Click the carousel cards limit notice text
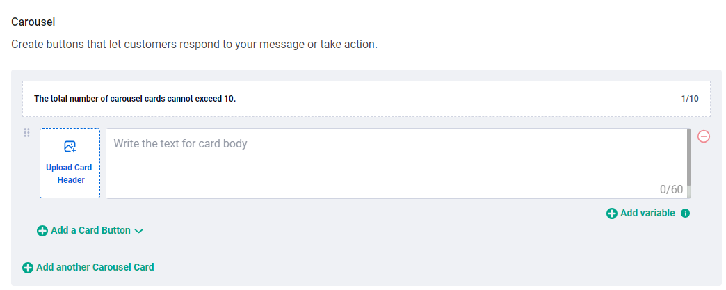This screenshot has height=290, width=726. click(x=135, y=99)
